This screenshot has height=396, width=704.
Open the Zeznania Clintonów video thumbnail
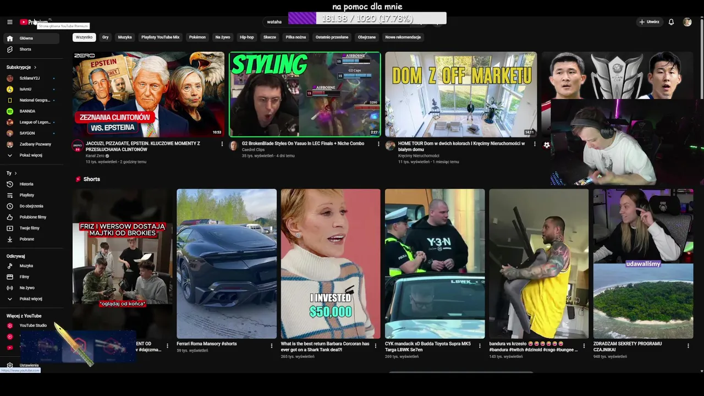pyautogui.click(x=148, y=94)
